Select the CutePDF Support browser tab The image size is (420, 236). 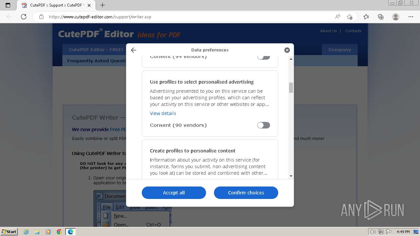[56, 5]
